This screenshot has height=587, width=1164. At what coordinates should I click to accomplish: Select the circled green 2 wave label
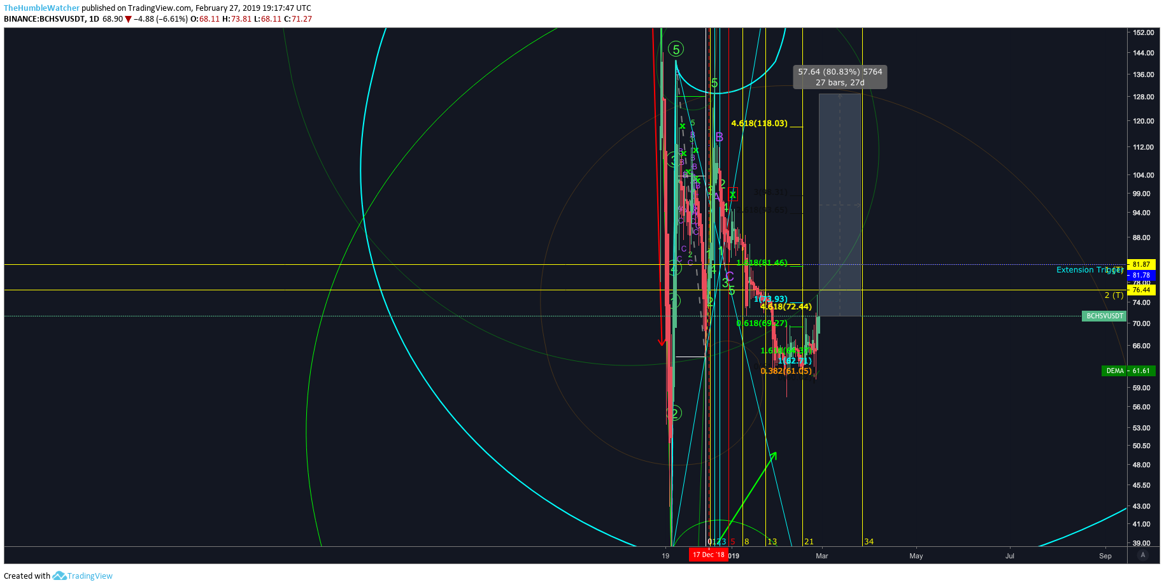tap(674, 414)
